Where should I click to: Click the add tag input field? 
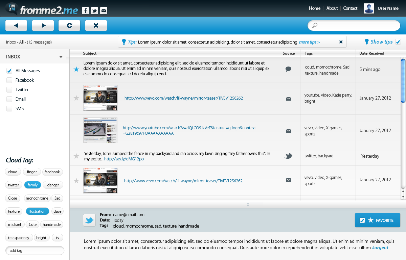35,251
